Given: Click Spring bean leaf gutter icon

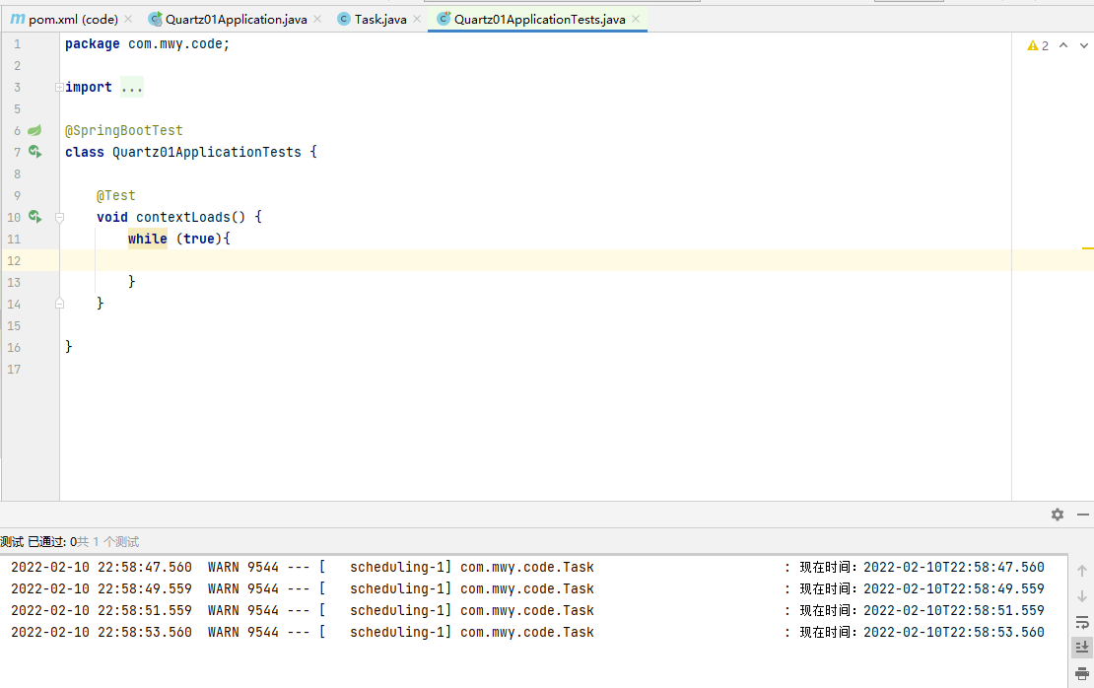Looking at the screenshot, I should point(34,130).
